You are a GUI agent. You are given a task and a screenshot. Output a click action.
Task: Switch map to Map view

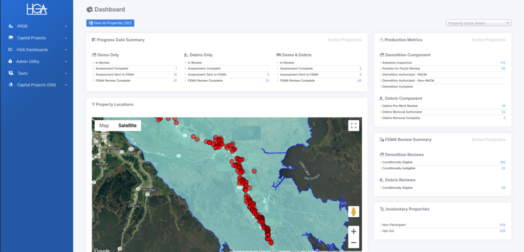point(104,126)
